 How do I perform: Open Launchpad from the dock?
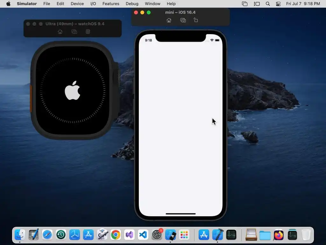(184, 235)
